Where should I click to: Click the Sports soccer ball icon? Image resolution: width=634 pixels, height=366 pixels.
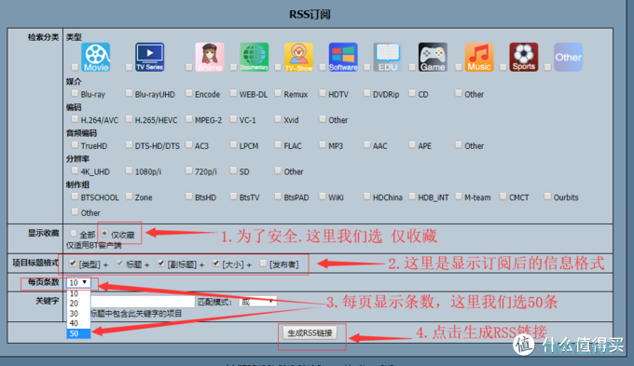(524, 58)
